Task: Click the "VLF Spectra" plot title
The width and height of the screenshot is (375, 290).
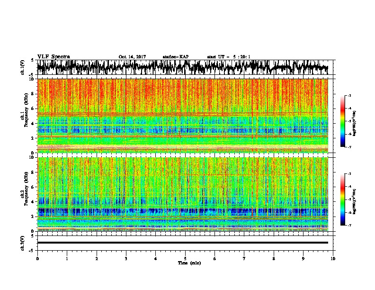Action: (x=54, y=57)
